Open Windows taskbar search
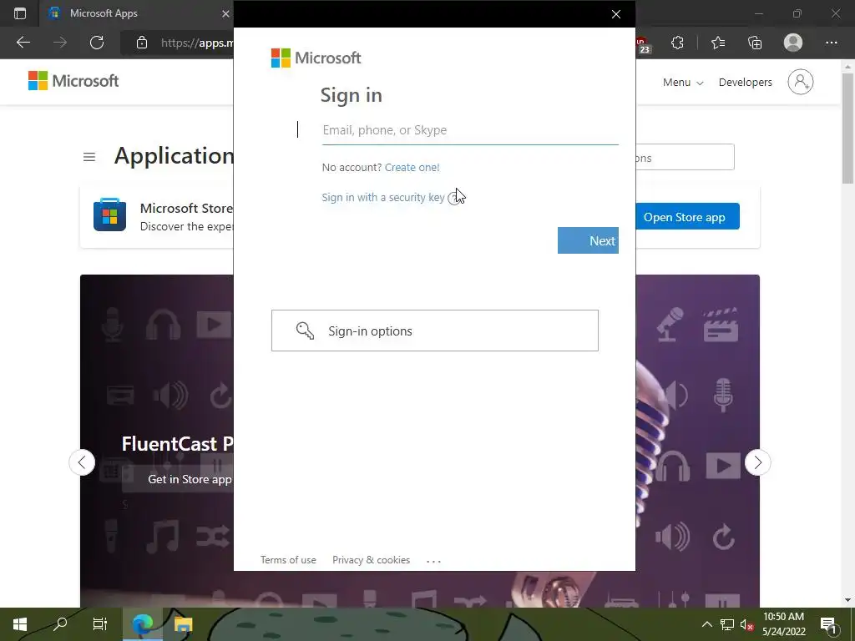 click(60, 624)
